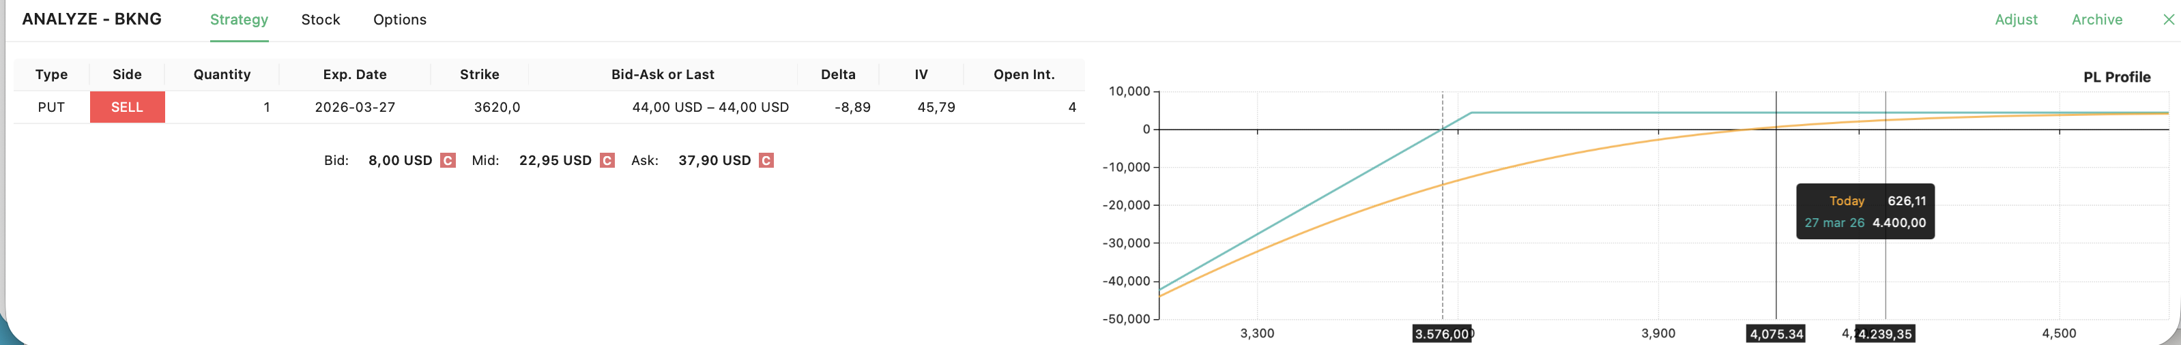Click the Delta column header
This screenshot has width=2181, height=345.
click(837, 74)
